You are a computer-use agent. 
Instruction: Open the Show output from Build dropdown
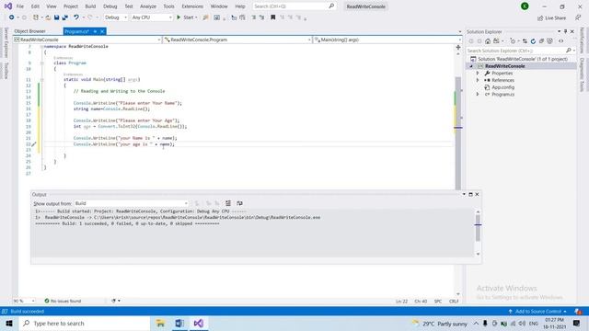(x=131, y=203)
